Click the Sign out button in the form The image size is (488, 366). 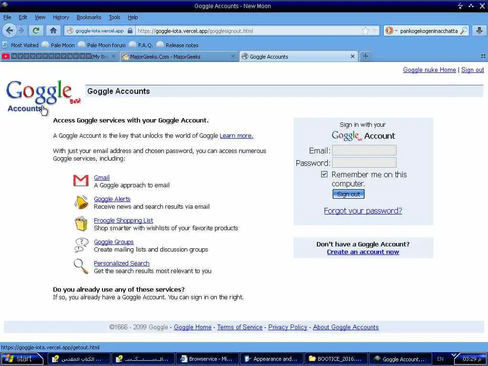pos(348,194)
